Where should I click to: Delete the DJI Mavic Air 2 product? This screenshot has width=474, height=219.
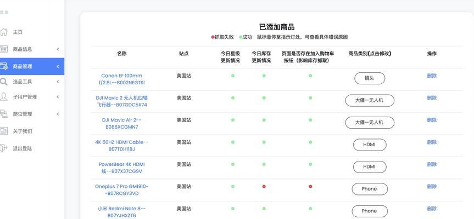432,120
